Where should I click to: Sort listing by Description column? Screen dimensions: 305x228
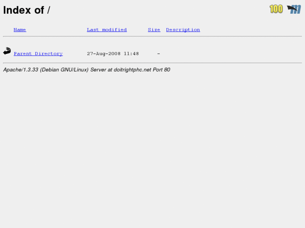pos(183,30)
